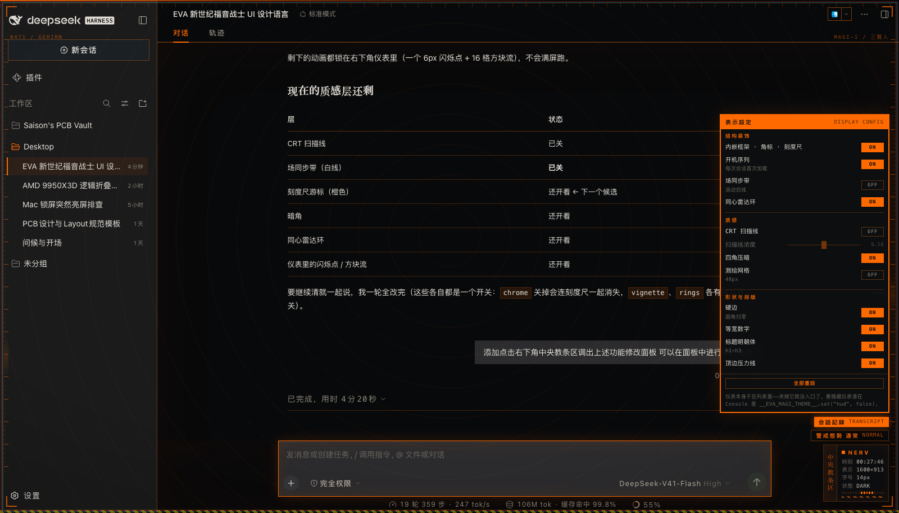Open the 中央教条区 HUD strip
This screenshot has width=899, height=513.
pos(830,473)
